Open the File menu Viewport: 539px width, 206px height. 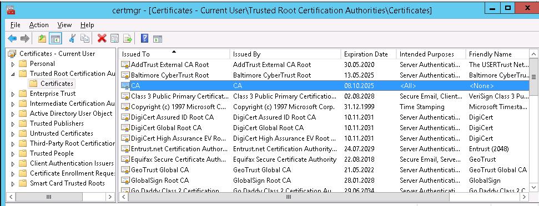15,25
